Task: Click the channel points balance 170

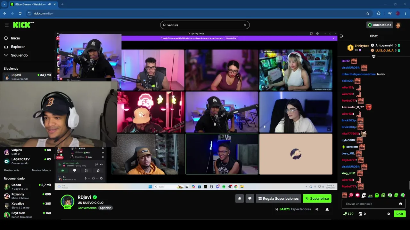Action: 348,214
